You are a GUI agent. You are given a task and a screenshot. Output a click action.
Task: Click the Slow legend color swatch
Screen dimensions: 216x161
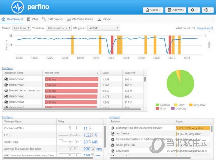[176, 105]
